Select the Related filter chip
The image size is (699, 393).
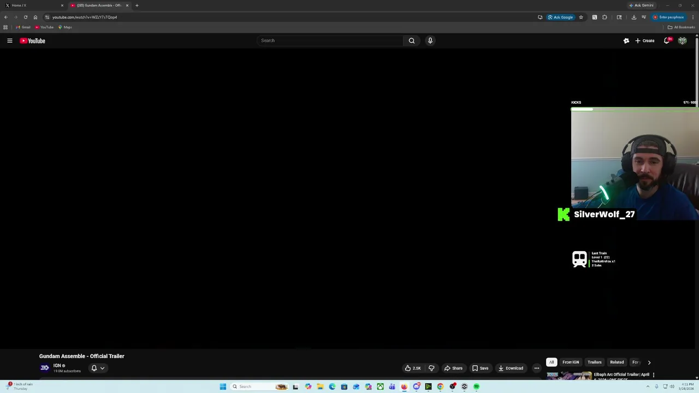tap(617, 362)
